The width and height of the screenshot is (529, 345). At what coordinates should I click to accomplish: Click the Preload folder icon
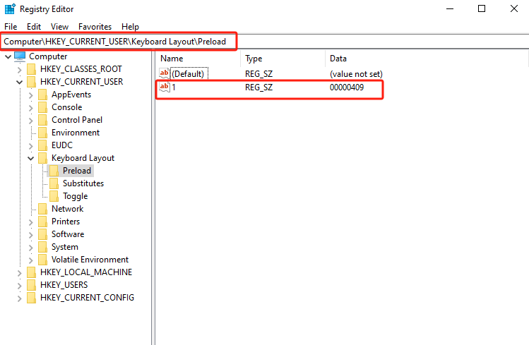coord(54,171)
